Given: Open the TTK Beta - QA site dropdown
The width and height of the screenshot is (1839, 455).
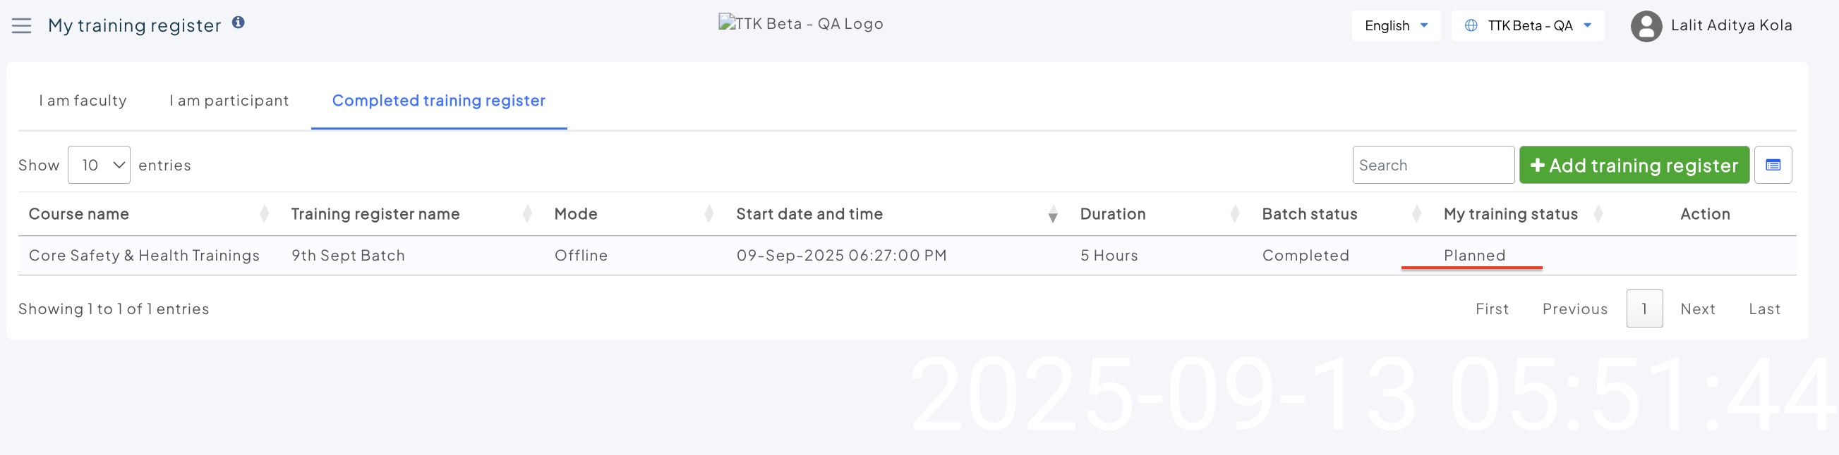Looking at the screenshot, I should click(x=1528, y=25).
